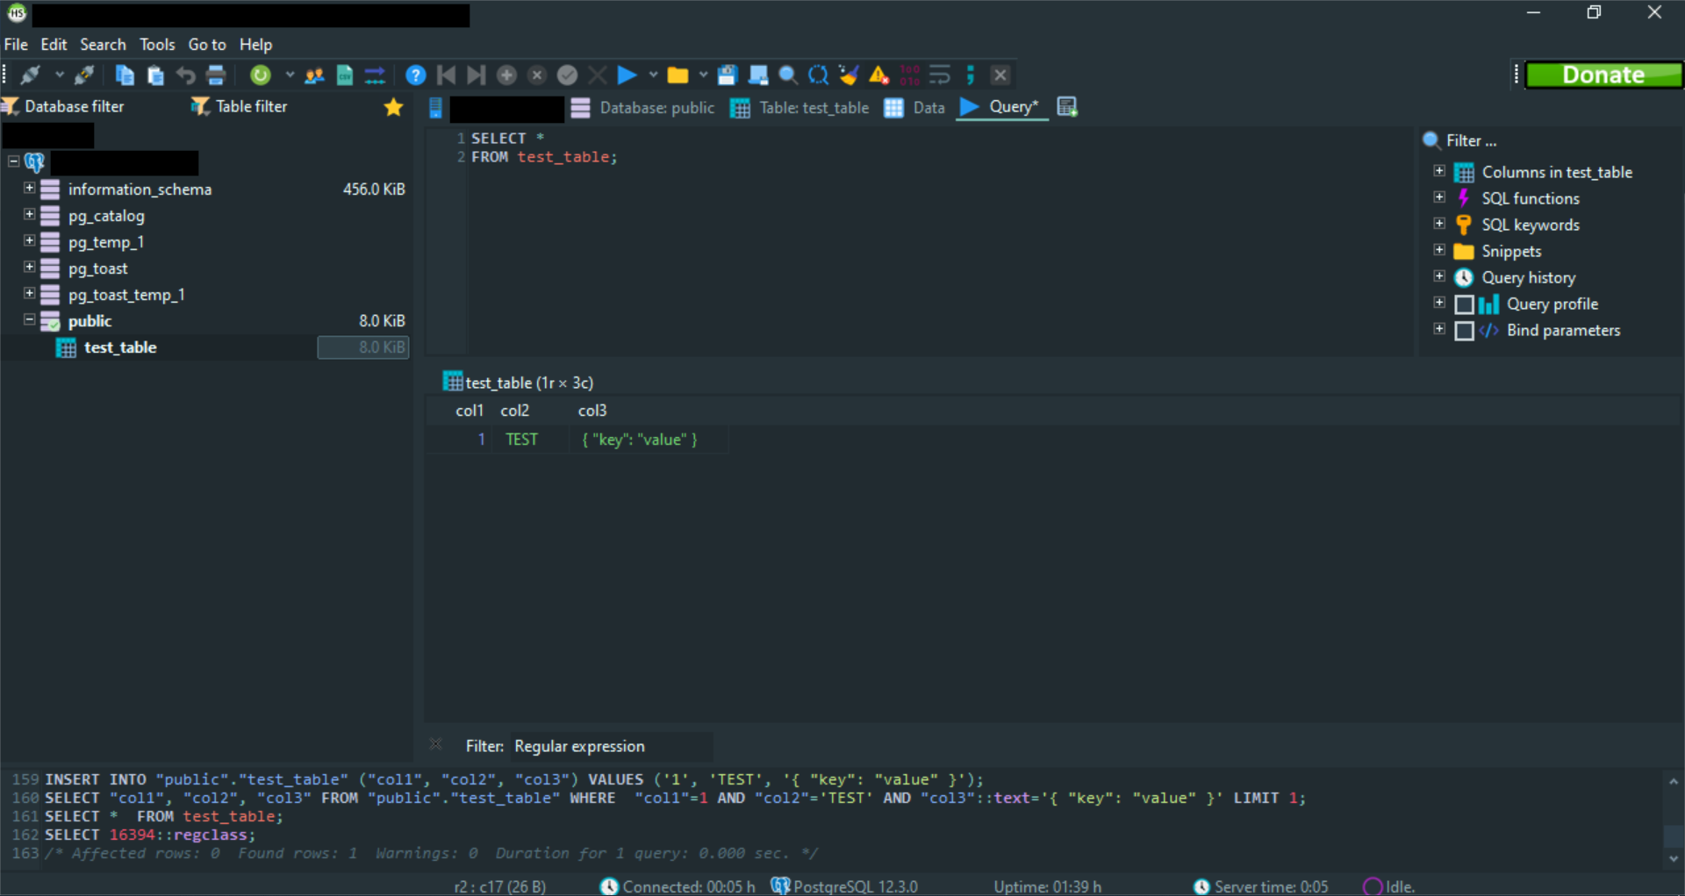Expand SQL functions in the helper panel
Image resolution: width=1685 pixels, height=896 pixels.
(1439, 198)
